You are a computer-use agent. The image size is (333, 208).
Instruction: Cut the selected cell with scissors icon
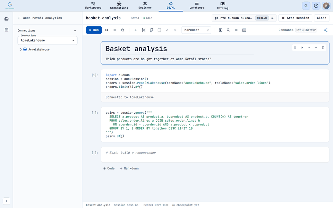click(144, 30)
